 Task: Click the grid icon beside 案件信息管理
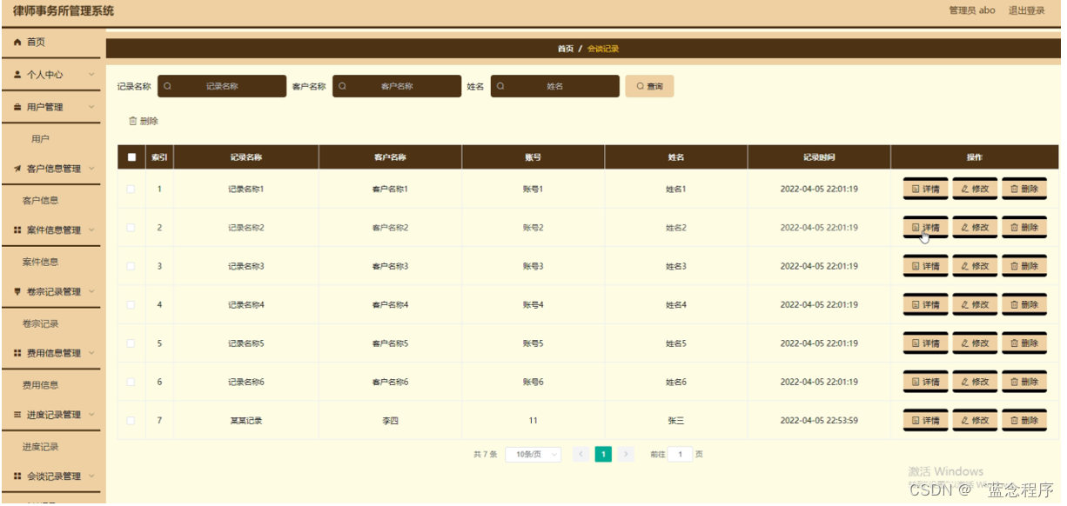click(x=17, y=230)
